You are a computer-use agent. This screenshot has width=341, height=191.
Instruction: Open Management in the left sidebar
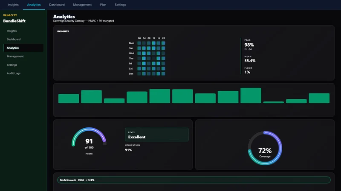pyautogui.click(x=23, y=56)
